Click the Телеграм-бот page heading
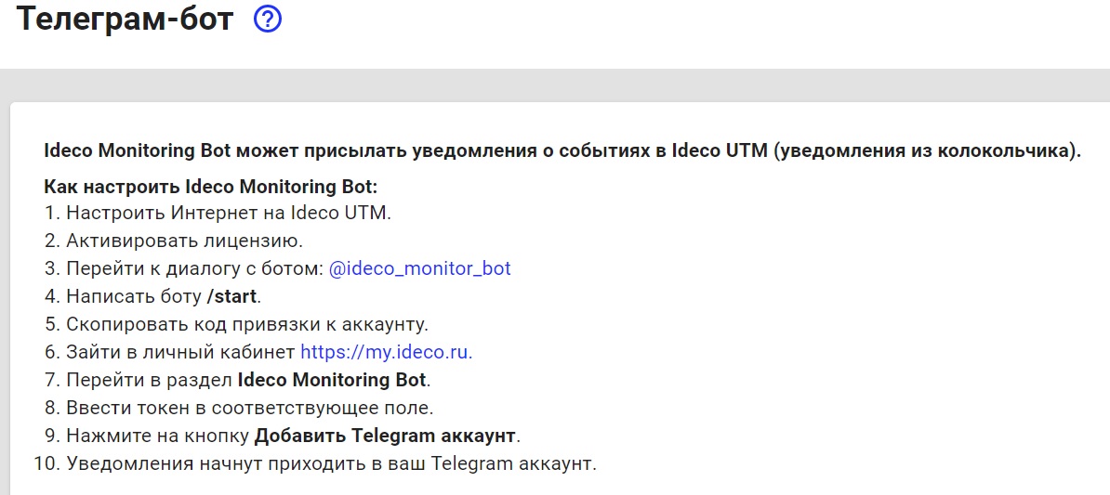The image size is (1110, 495). [126, 20]
